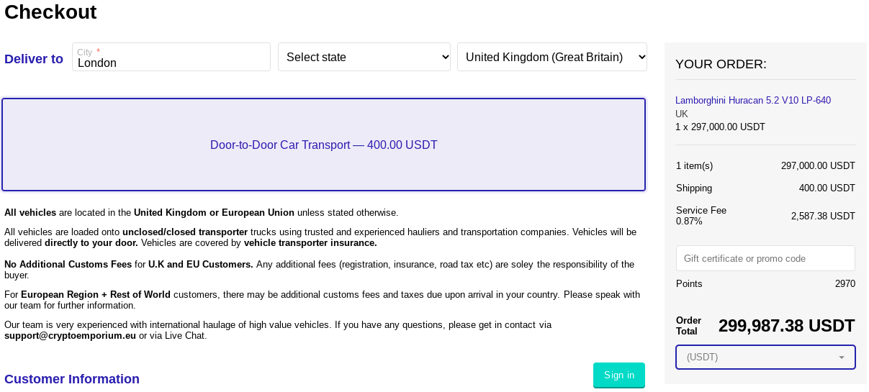Viewport: 869px width, 392px height.
Task: Click the gift certificate or promo code field
Action: [765, 258]
